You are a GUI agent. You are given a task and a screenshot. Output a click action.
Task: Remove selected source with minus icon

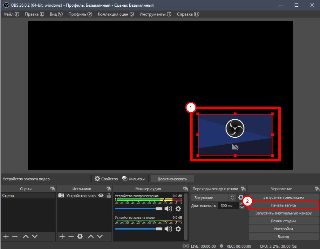[71, 236]
